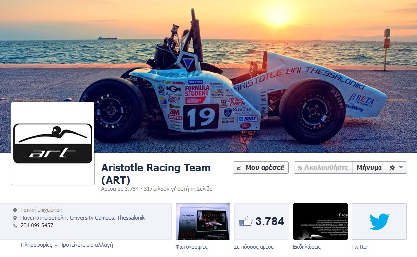Click the Φωτογραφίες label link
Screen dimensions: 417x257
click(191, 247)
